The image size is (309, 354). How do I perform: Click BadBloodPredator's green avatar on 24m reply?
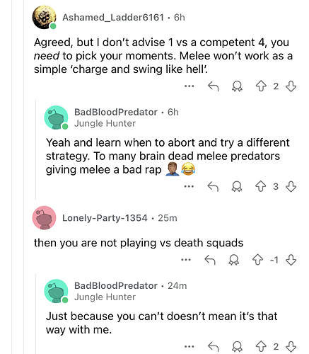coord(56,291)
